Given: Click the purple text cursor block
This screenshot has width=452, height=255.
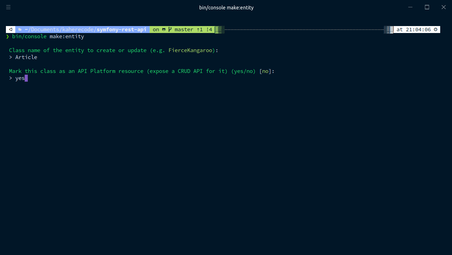Looking at the screenshot, I should pyautogui.click(x=26, y=78).
